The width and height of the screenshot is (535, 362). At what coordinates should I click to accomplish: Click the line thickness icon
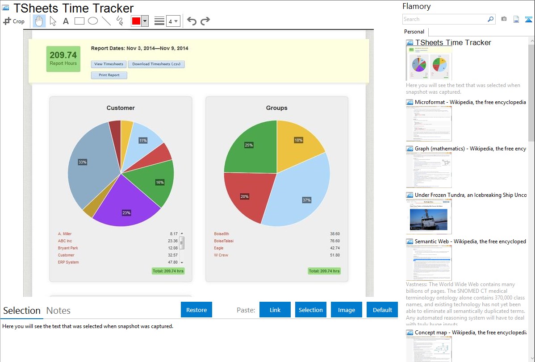159,21
